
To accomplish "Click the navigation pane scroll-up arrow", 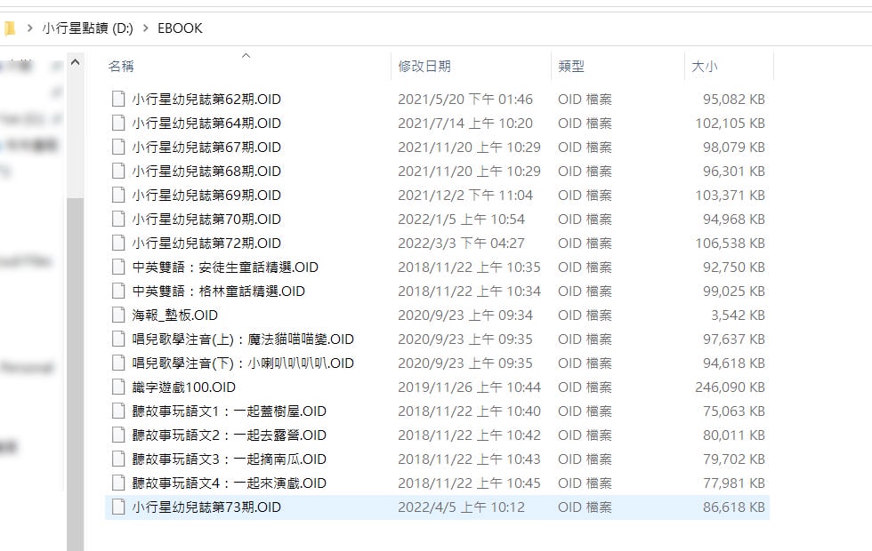I will coord(75,62).
